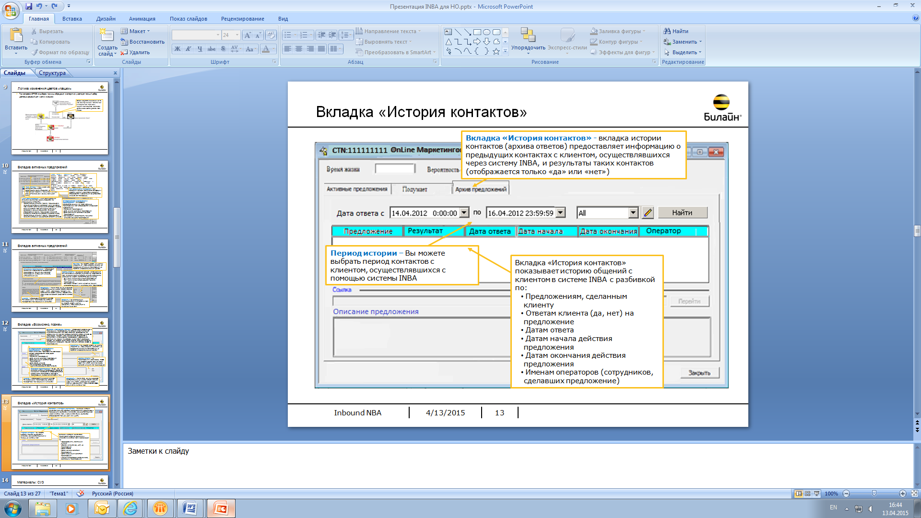This screenshot has height=518, width=921.
Task: Select the five-point star shape
Action: click(x=496, y=51)
